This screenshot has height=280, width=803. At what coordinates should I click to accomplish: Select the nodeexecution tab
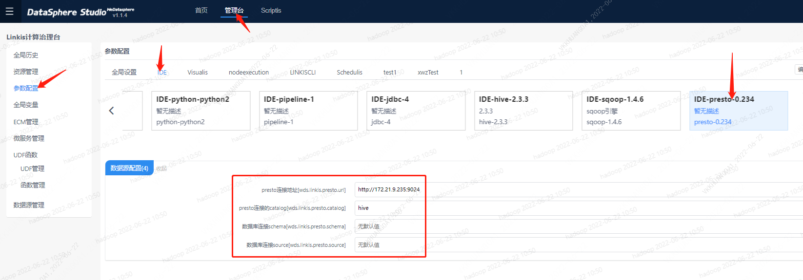point(249,72)
